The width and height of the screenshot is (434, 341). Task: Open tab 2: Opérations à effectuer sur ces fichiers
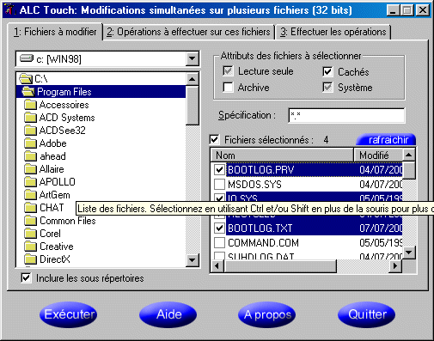point(188,32)
